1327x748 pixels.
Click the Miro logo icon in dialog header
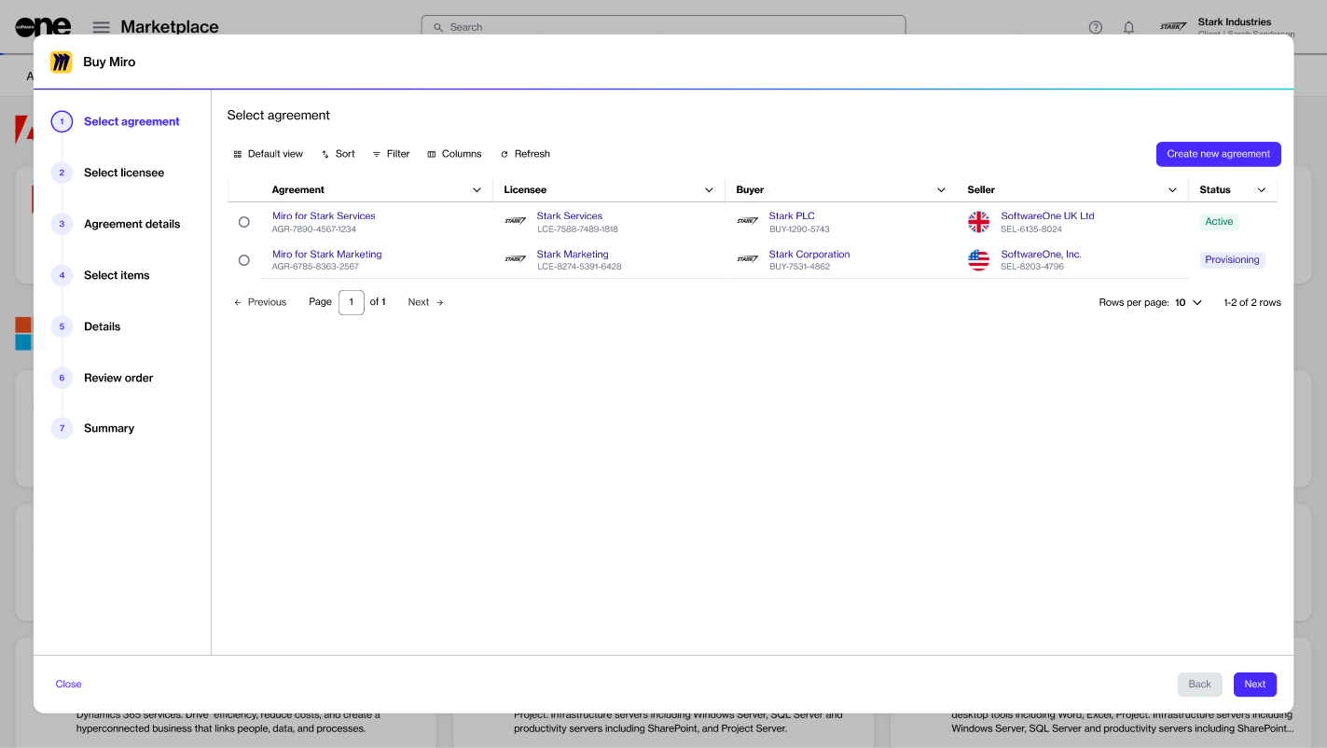62,62
